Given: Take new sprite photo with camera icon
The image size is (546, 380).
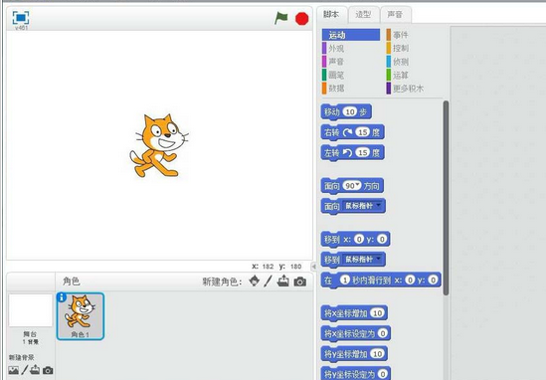Looking at the screenshot, I should pyautogui.click(x=299, y=282).
